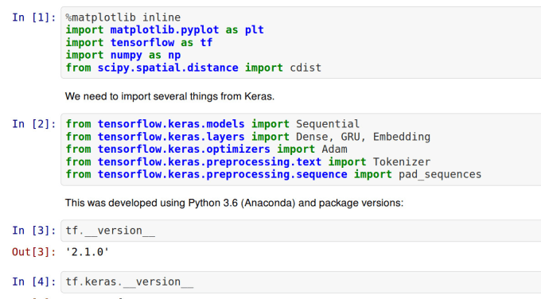541x299 pixels.
Task: Click 'tensorflow.keras.preprocessing.sequence' module name
Action: 222,174
